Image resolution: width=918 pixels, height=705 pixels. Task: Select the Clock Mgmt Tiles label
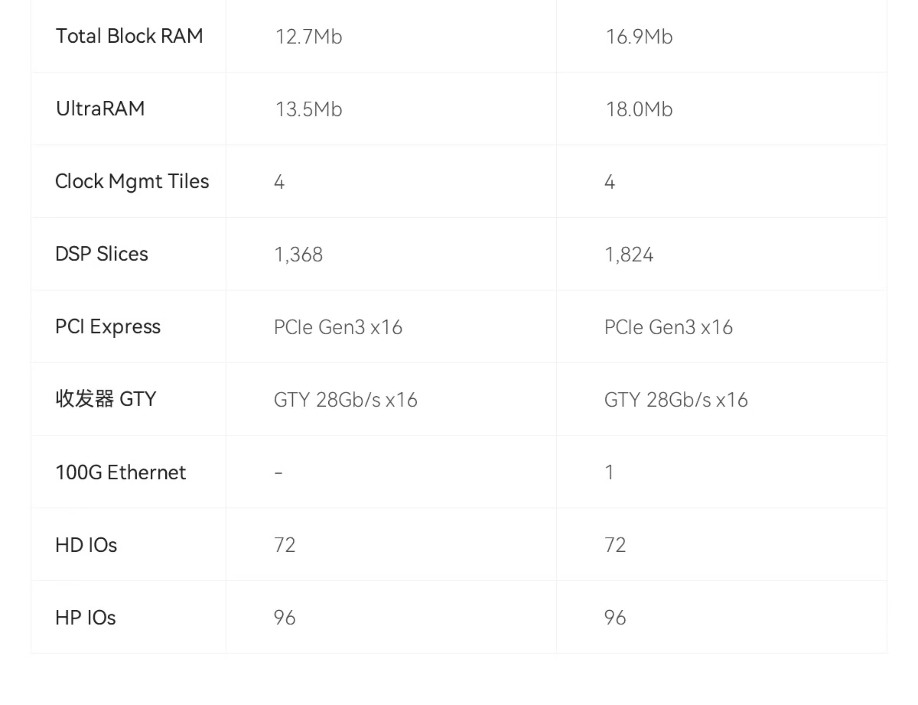click(x=132, y=182)
